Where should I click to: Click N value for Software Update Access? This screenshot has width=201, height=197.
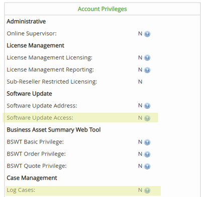(x=140, y=118)
